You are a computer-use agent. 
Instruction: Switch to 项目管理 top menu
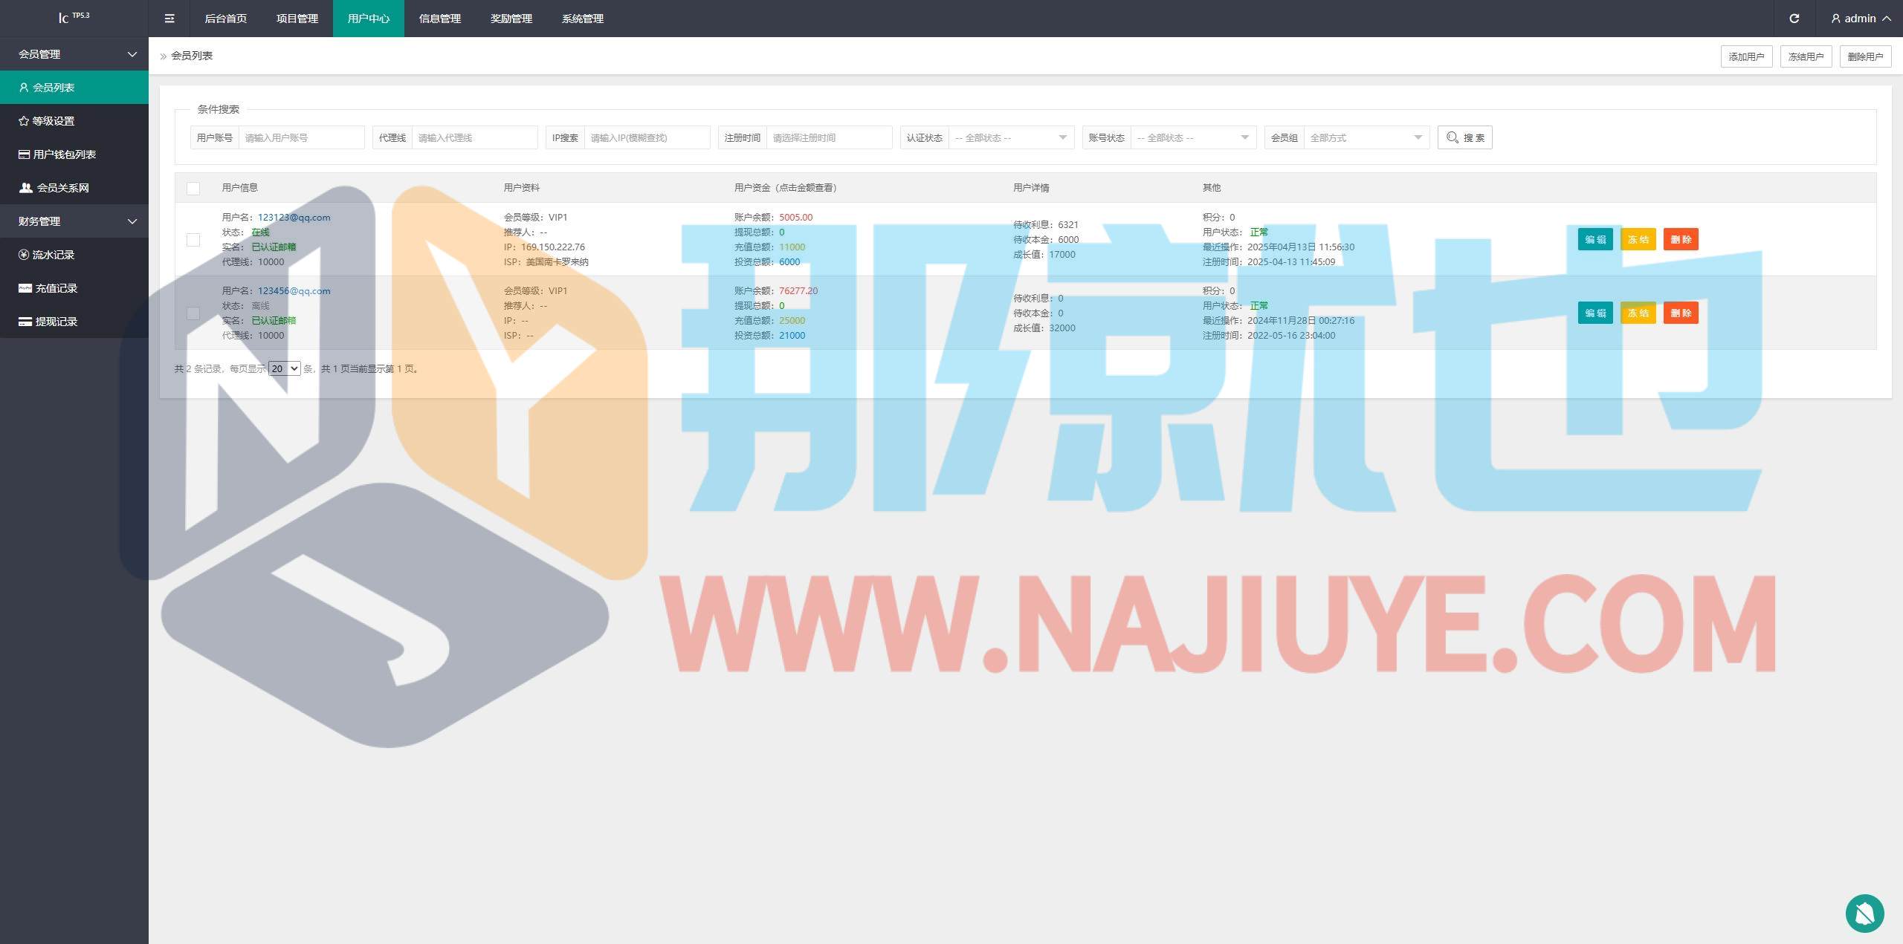coord(297,19)
